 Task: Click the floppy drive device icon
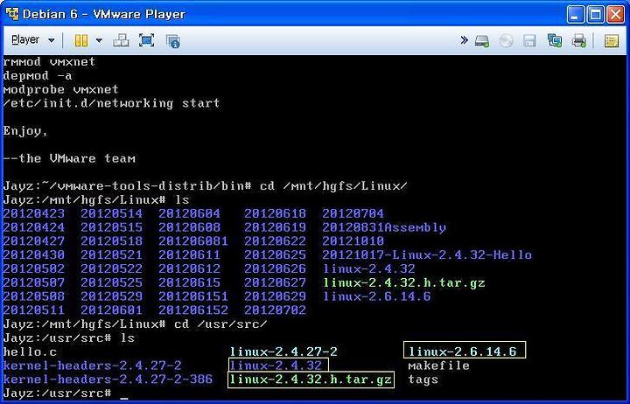coord(529,40)
